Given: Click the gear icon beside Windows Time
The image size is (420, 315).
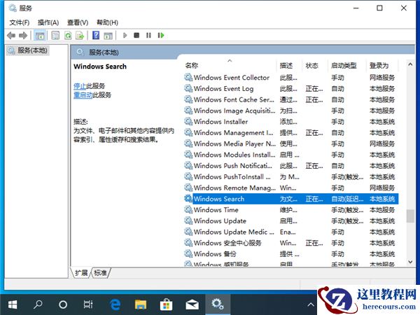Looking at the screenshot, I should [x=188, y=210].
